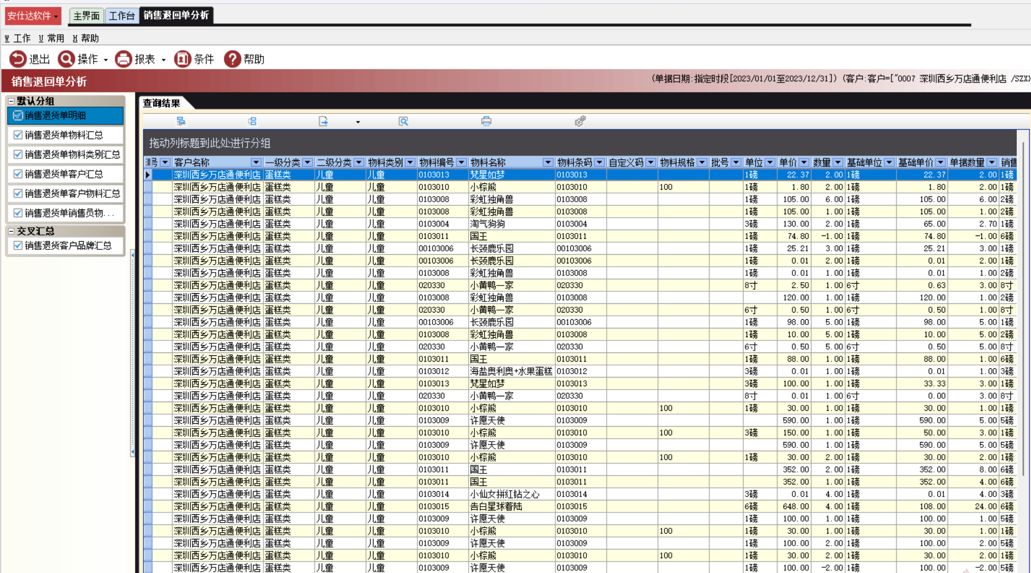The image size is (1031, 573).
Task: Select the row with 淘气狗狗 material
Action: [x=487, y=224]
